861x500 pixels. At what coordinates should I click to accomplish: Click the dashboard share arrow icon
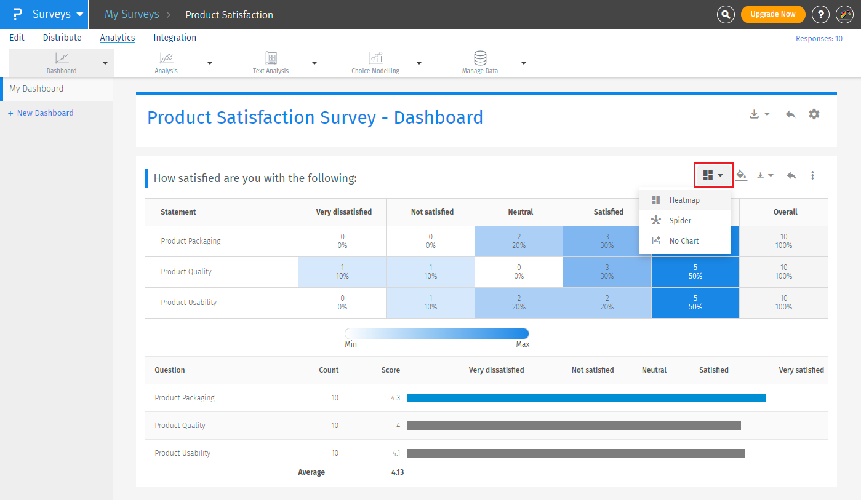coord(791,114)
